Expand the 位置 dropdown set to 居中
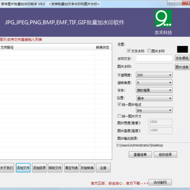 tap(154, 98)
